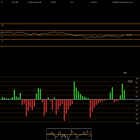Click the RSI axis label 100

click(2, 25)
